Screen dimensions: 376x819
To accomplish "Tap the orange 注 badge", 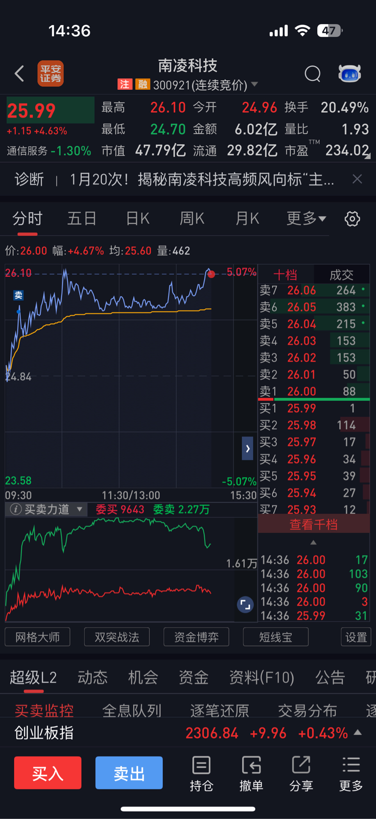I will point(125,84).
